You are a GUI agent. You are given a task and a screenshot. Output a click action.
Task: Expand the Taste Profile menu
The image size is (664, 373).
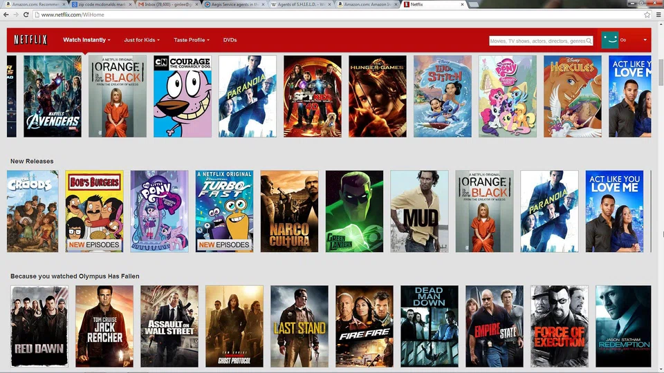point(192,40)
